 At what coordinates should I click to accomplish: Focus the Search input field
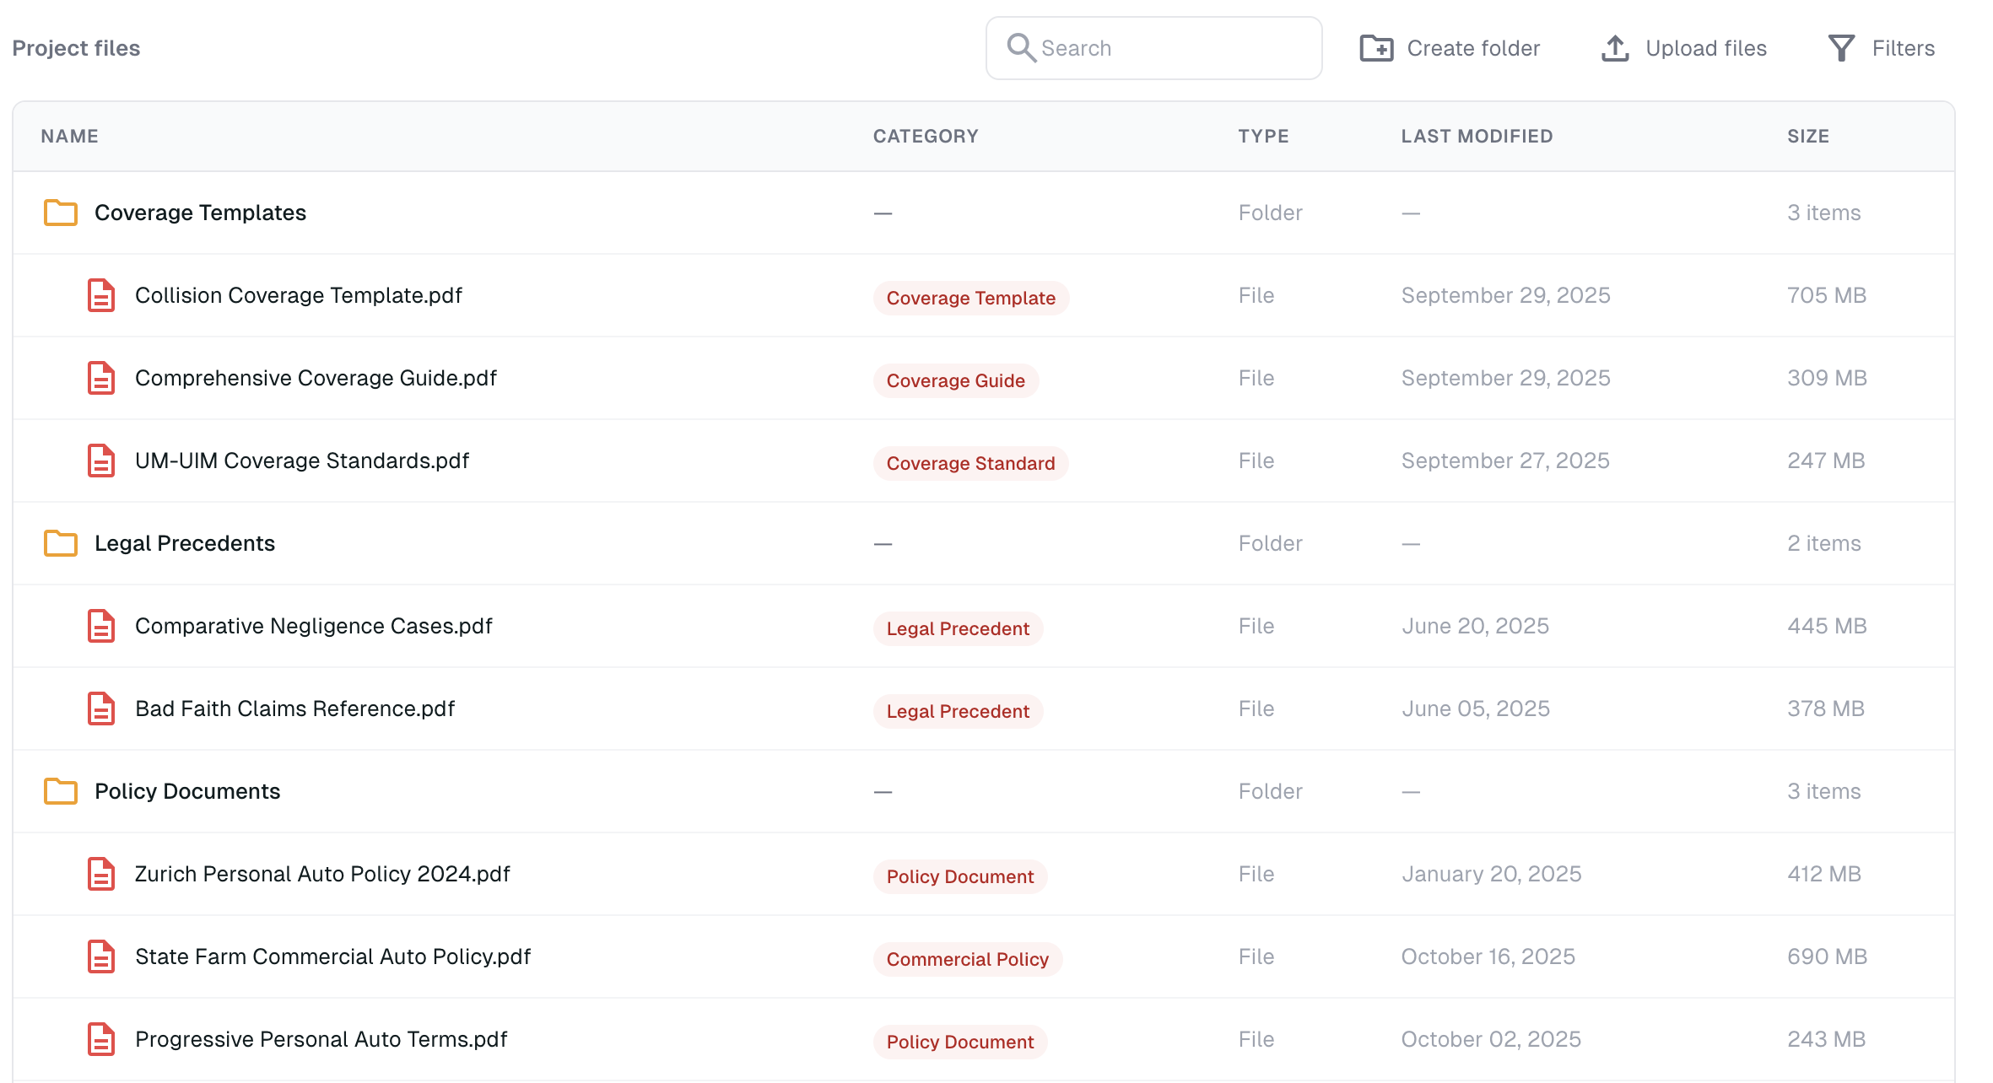click(x=1173, y=48)
